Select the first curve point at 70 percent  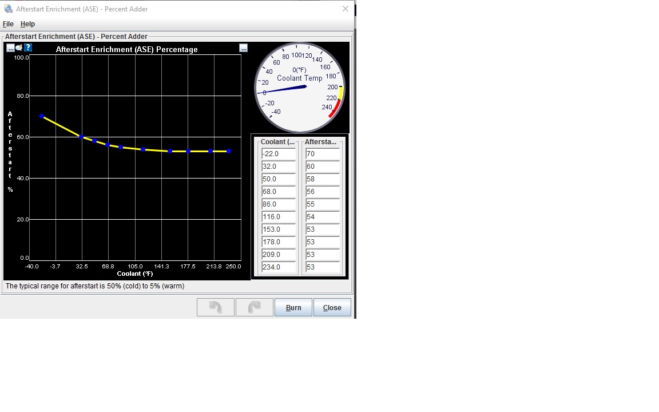click(42, 116)
